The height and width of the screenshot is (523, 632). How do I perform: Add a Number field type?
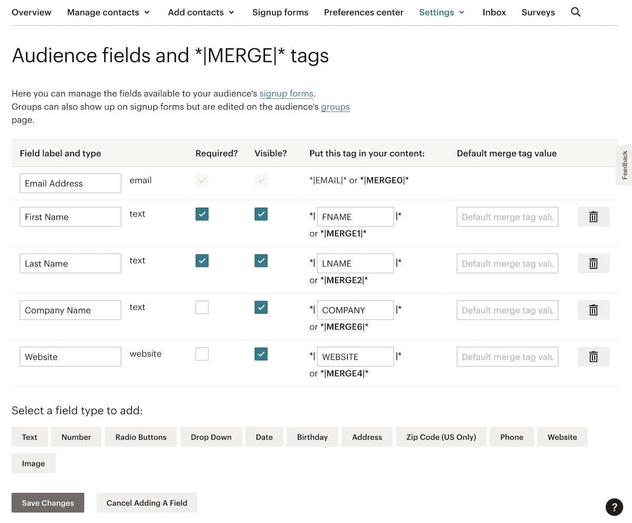pos(76,437)
